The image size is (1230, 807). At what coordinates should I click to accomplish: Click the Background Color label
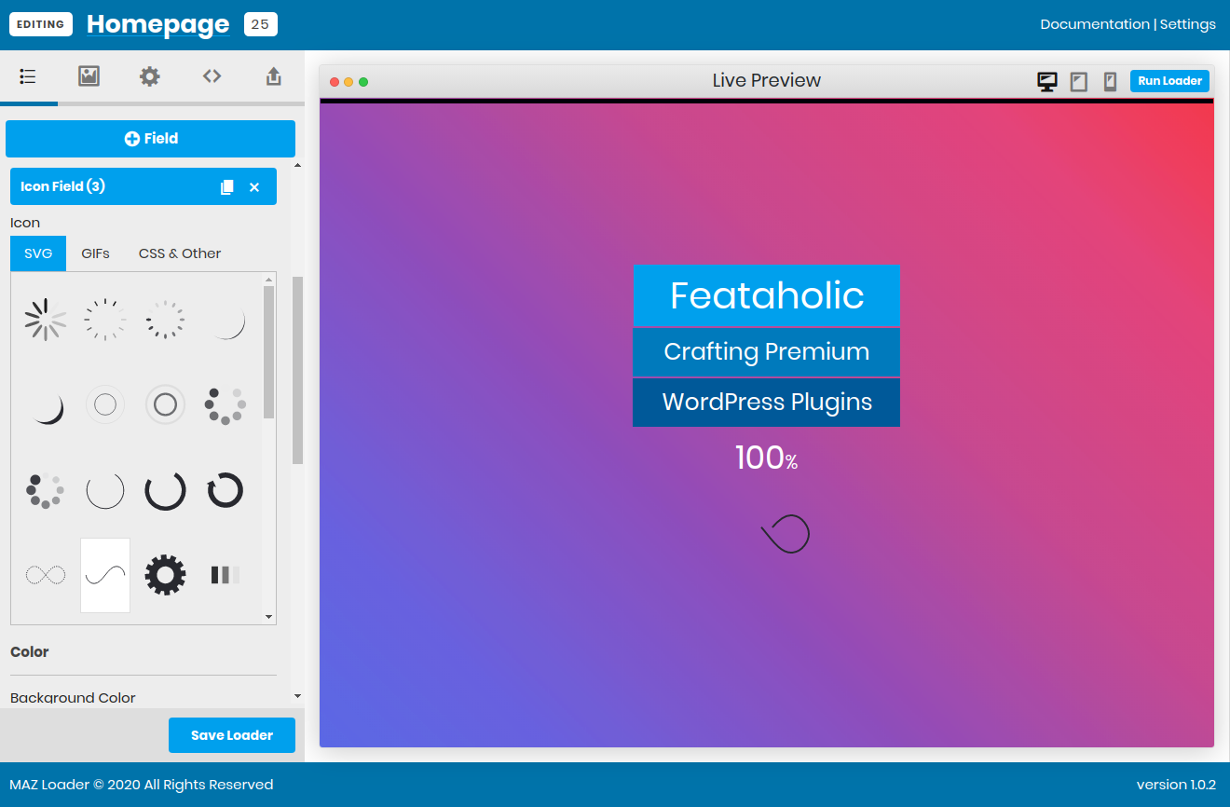tap(73, 698)
